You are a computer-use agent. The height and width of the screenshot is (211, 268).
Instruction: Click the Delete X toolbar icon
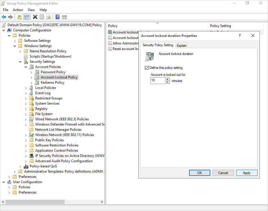[35, 17]
